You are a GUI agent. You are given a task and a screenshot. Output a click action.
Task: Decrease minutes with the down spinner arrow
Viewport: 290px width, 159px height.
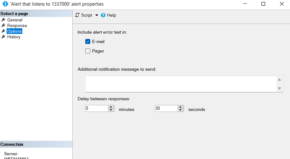tap(111, 110)
